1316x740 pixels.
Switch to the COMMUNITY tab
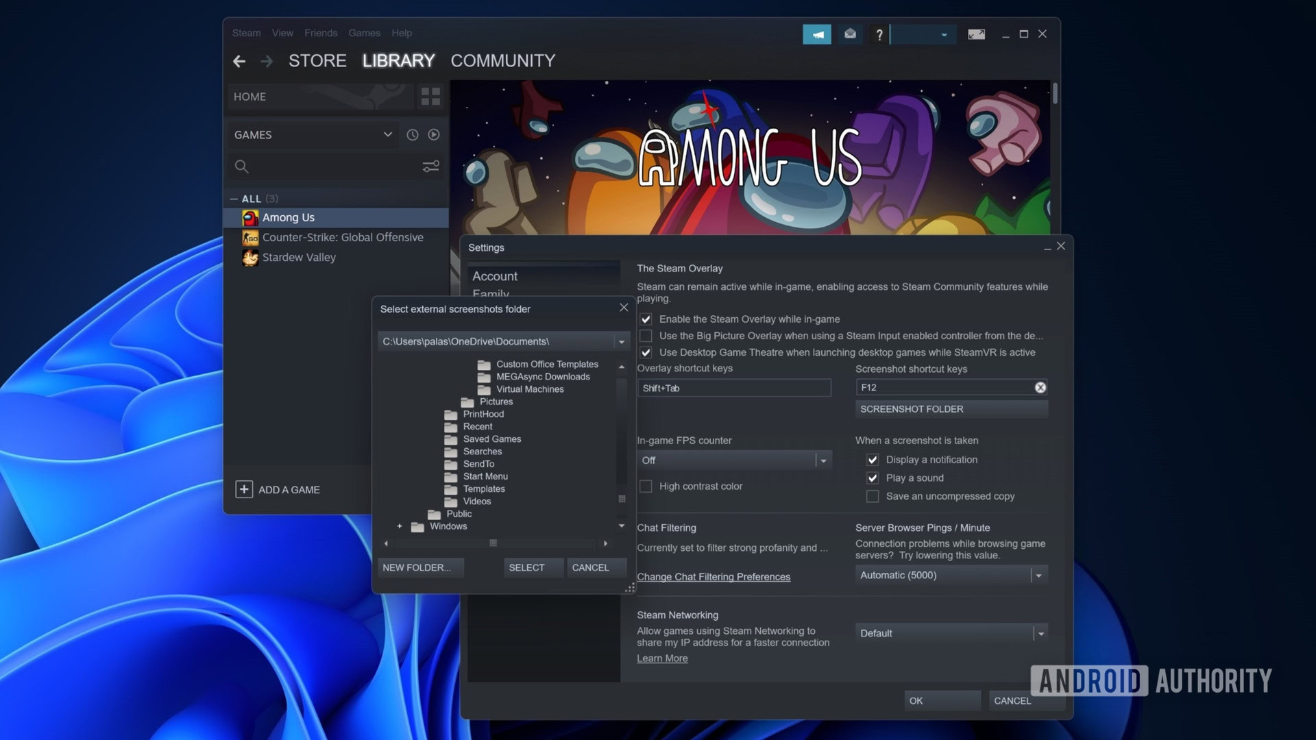coord(502,61)
